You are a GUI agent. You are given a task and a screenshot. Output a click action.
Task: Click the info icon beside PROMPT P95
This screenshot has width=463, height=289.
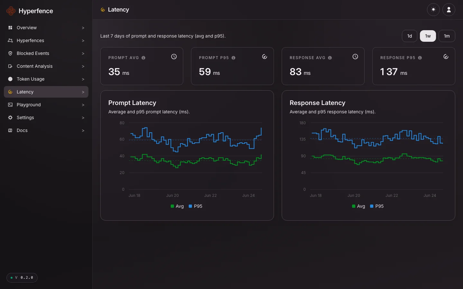click(x=233, y=58)
